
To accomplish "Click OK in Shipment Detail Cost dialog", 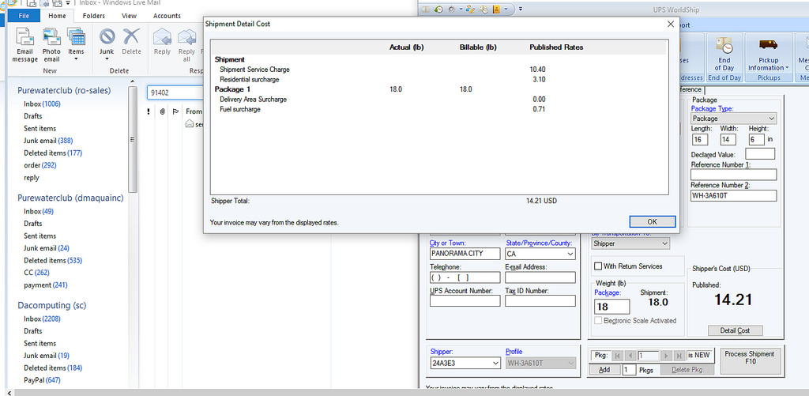I will 652,221.
